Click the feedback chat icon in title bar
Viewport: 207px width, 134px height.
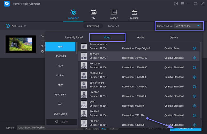click(176, 4)
